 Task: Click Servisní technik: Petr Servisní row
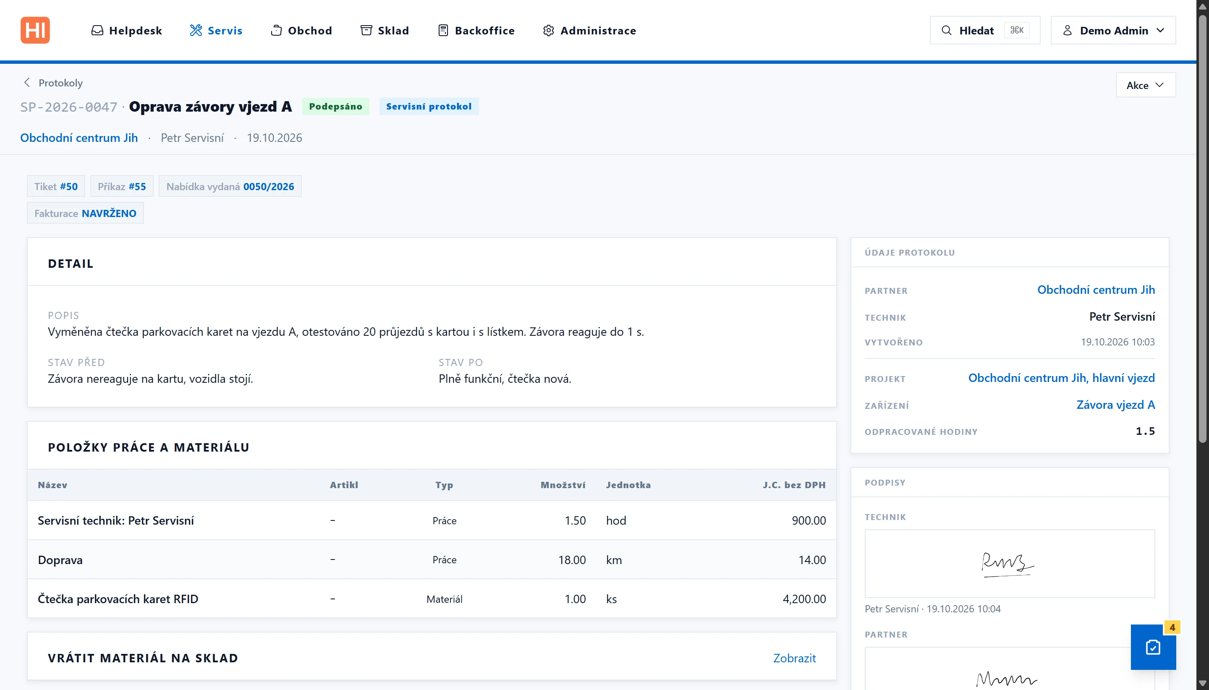432,520
